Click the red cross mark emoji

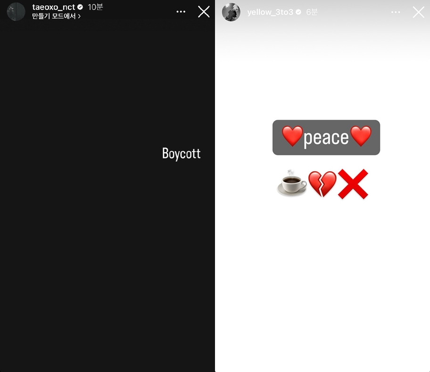pos(353,184)
